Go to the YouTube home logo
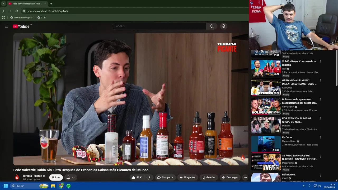The height and width of the screenshot is (190, 338). (21, 26)
